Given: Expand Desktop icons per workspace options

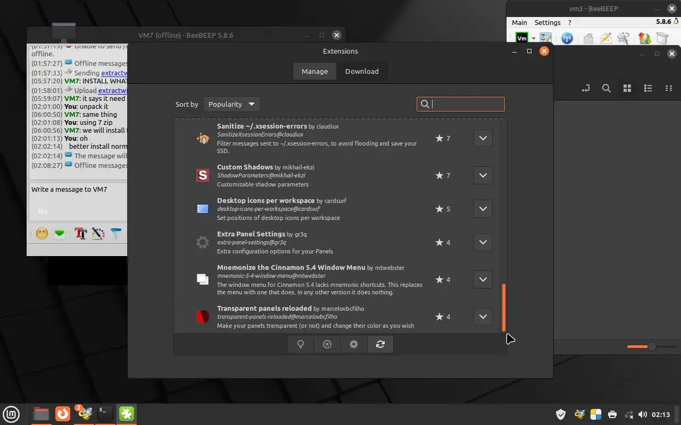Looking at the screenshot, I should point(483,209).
